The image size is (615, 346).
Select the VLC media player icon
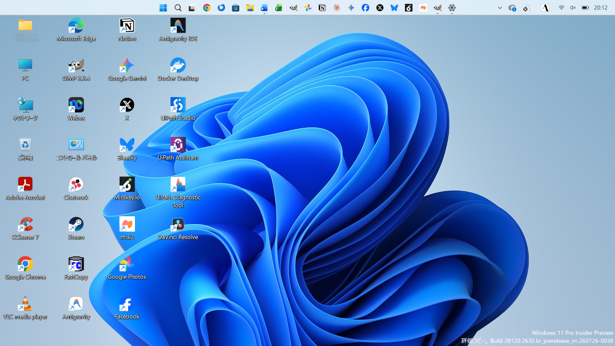[25, 308]
